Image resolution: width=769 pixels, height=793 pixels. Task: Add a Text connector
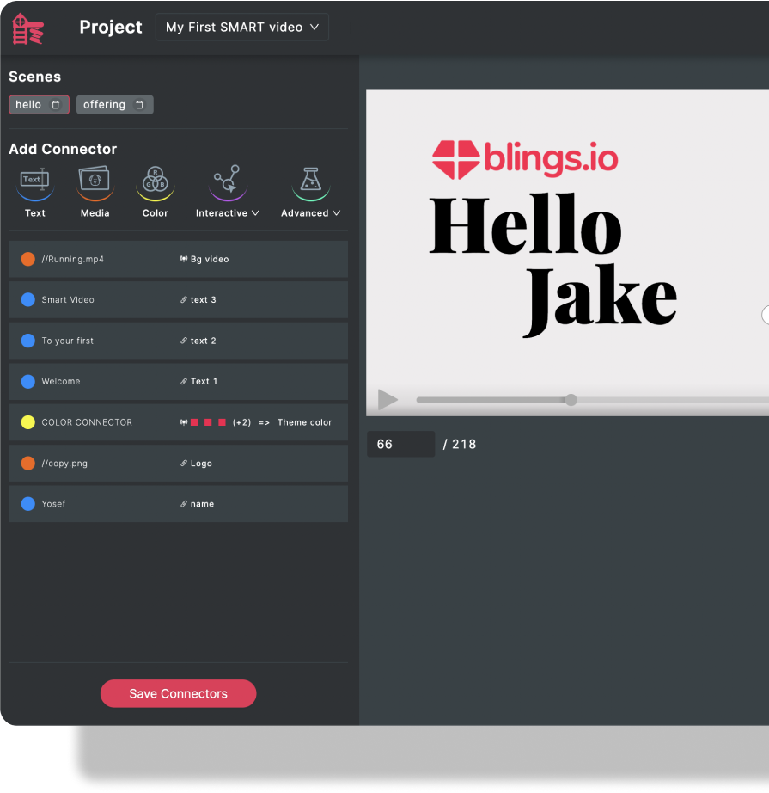[x=35, y=192]
